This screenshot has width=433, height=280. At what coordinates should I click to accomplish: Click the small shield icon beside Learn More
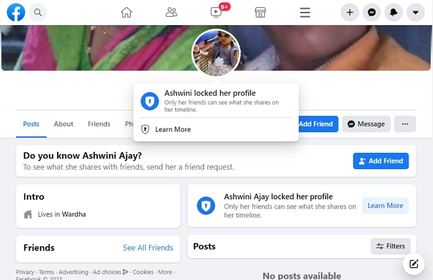[x=145, y=129]
